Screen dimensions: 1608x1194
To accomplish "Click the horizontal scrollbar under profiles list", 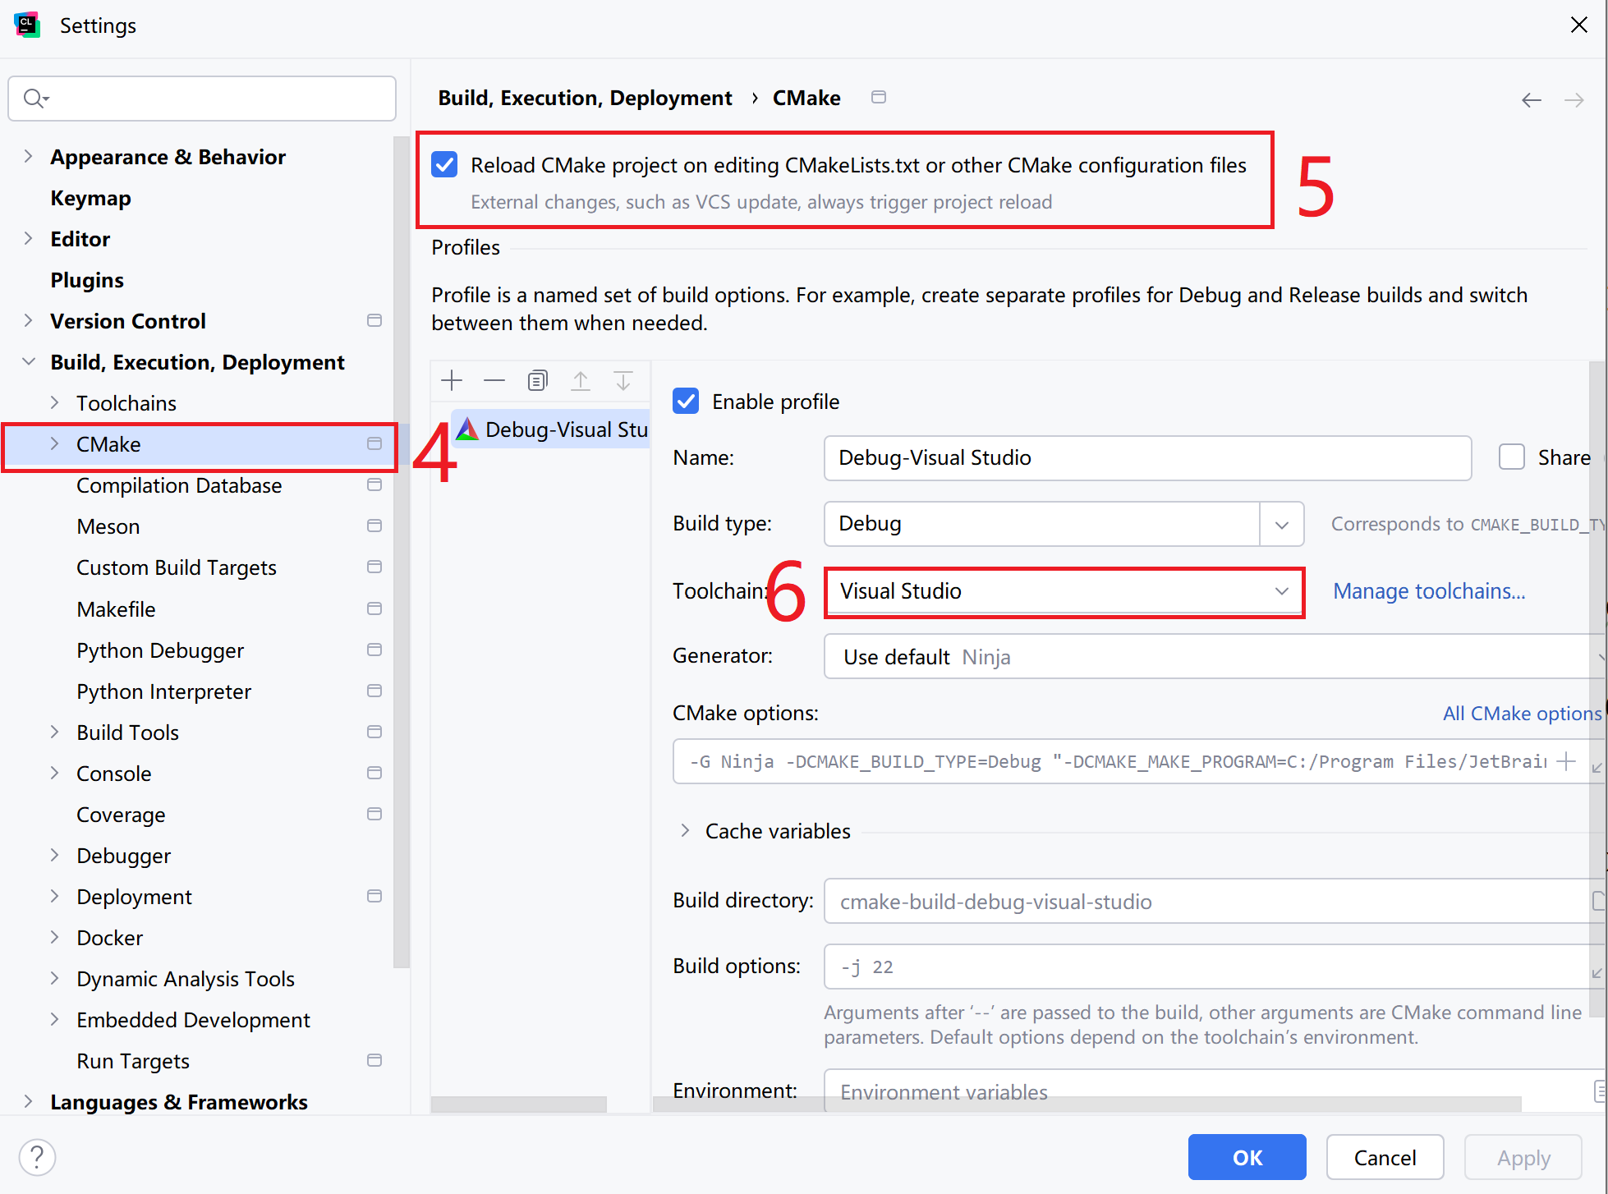I will [519, 1104].
